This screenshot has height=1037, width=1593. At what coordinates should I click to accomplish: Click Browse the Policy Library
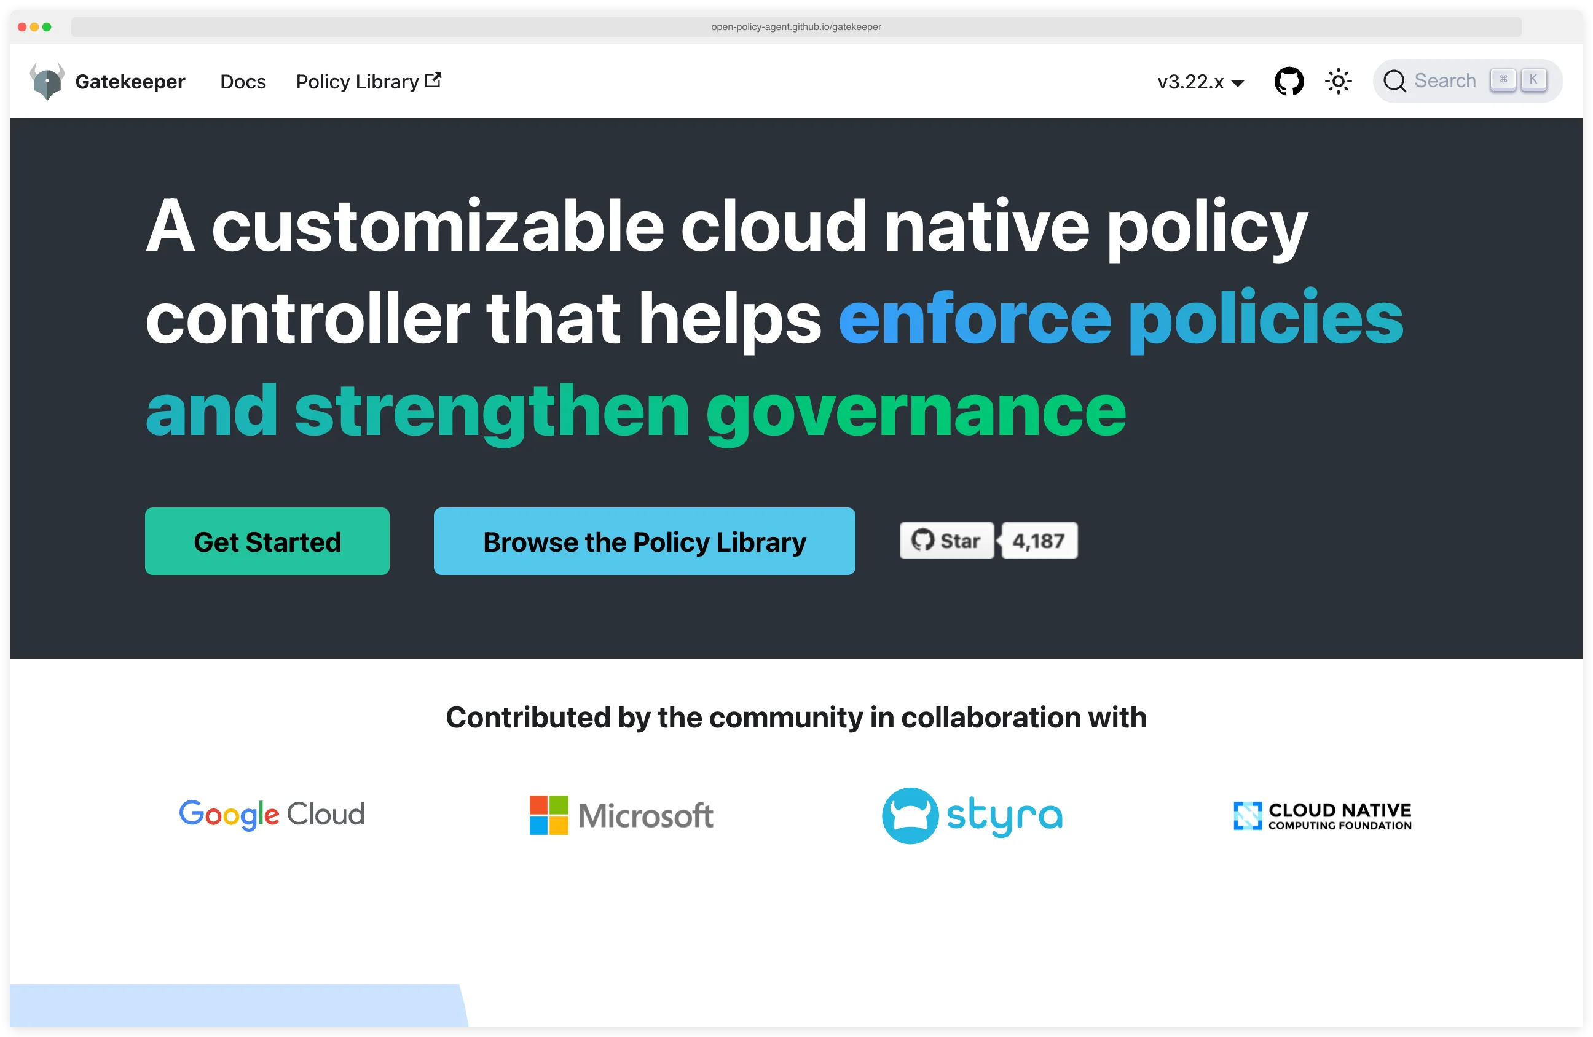(644, 541)
